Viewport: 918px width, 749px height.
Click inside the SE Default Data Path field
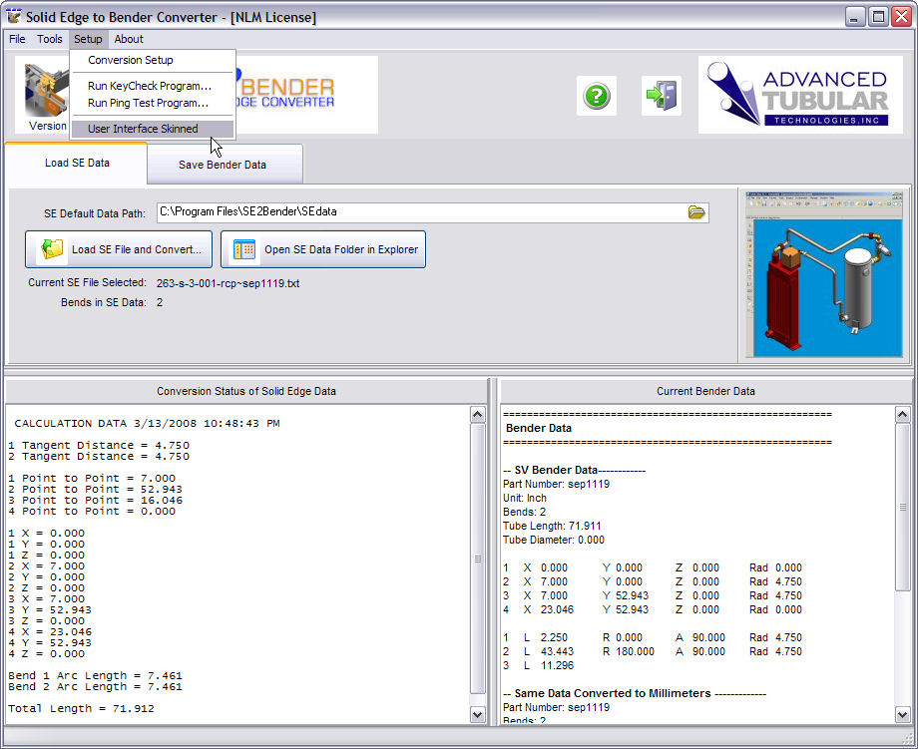[x=419, y=212]
